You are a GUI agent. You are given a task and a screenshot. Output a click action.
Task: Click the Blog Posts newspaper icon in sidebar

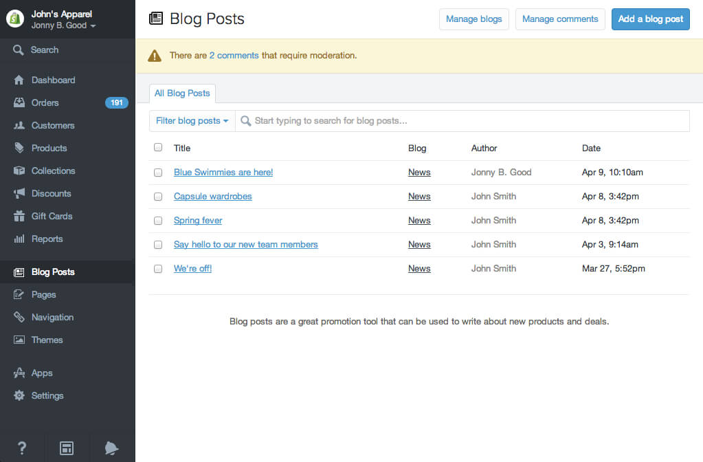pos(19,272)
